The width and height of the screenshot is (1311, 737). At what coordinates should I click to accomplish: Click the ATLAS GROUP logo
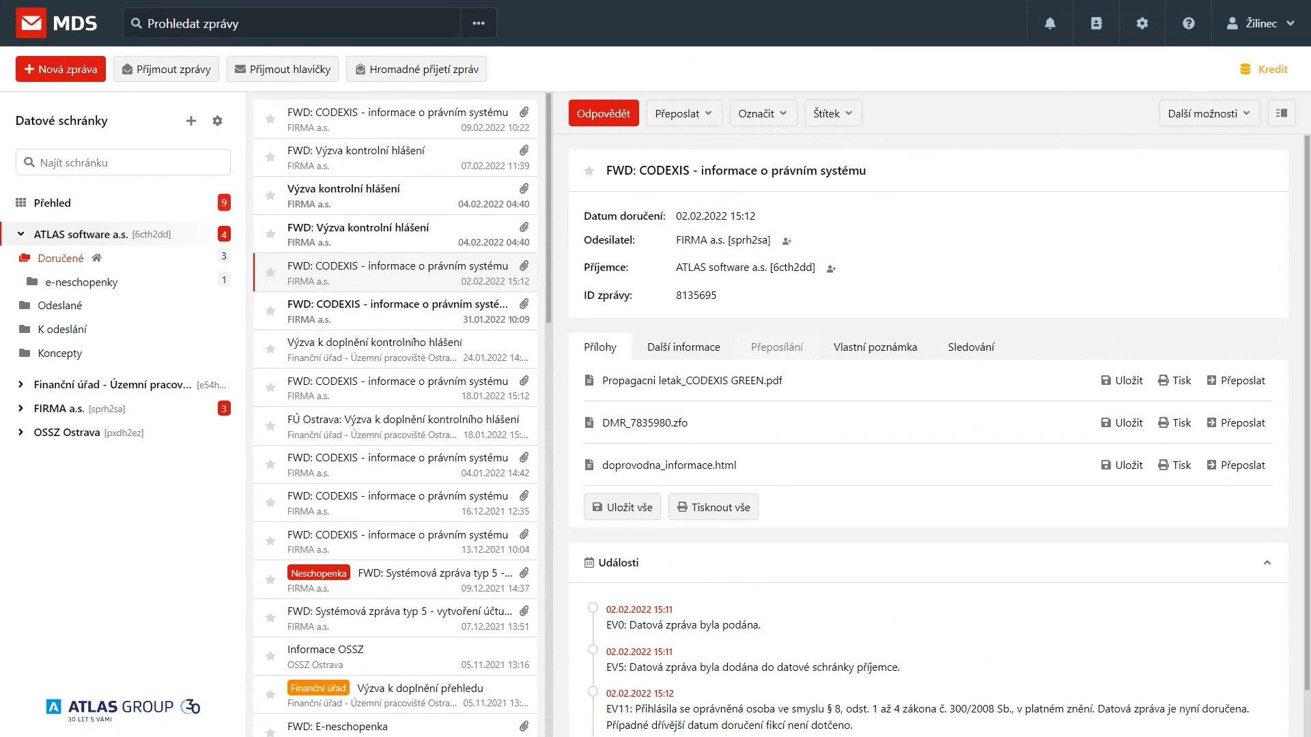point(123,709)
